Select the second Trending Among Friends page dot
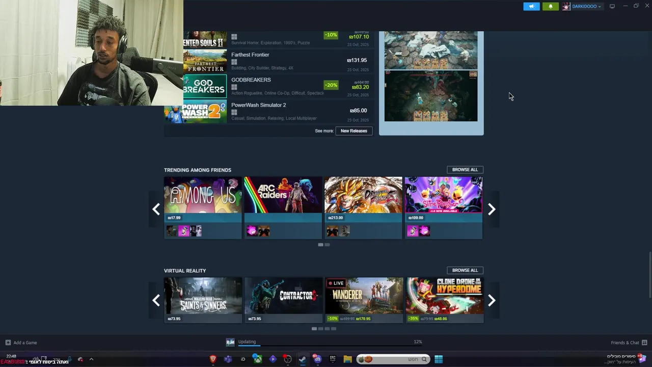 point(327,245)
